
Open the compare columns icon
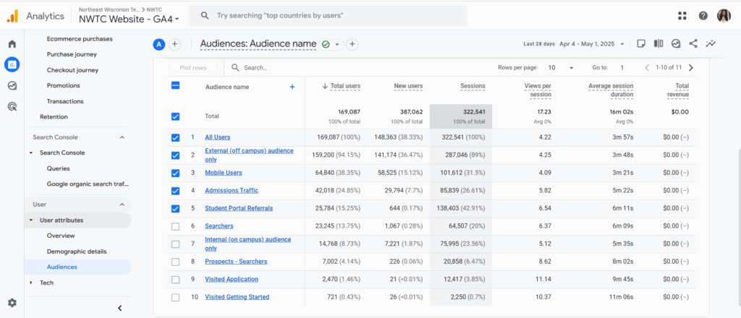(659, 43)
